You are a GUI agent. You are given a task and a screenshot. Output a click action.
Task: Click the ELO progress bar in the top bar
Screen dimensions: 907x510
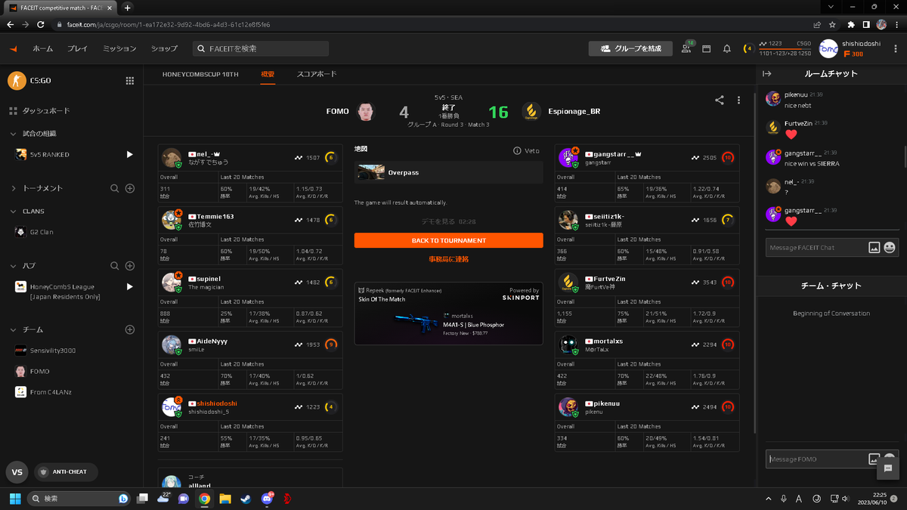pyautogui.click(x=785, y=48)
